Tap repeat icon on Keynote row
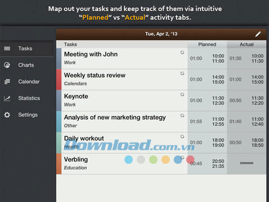The width and height of the screenshot is (269, 202). click(182, 94)
